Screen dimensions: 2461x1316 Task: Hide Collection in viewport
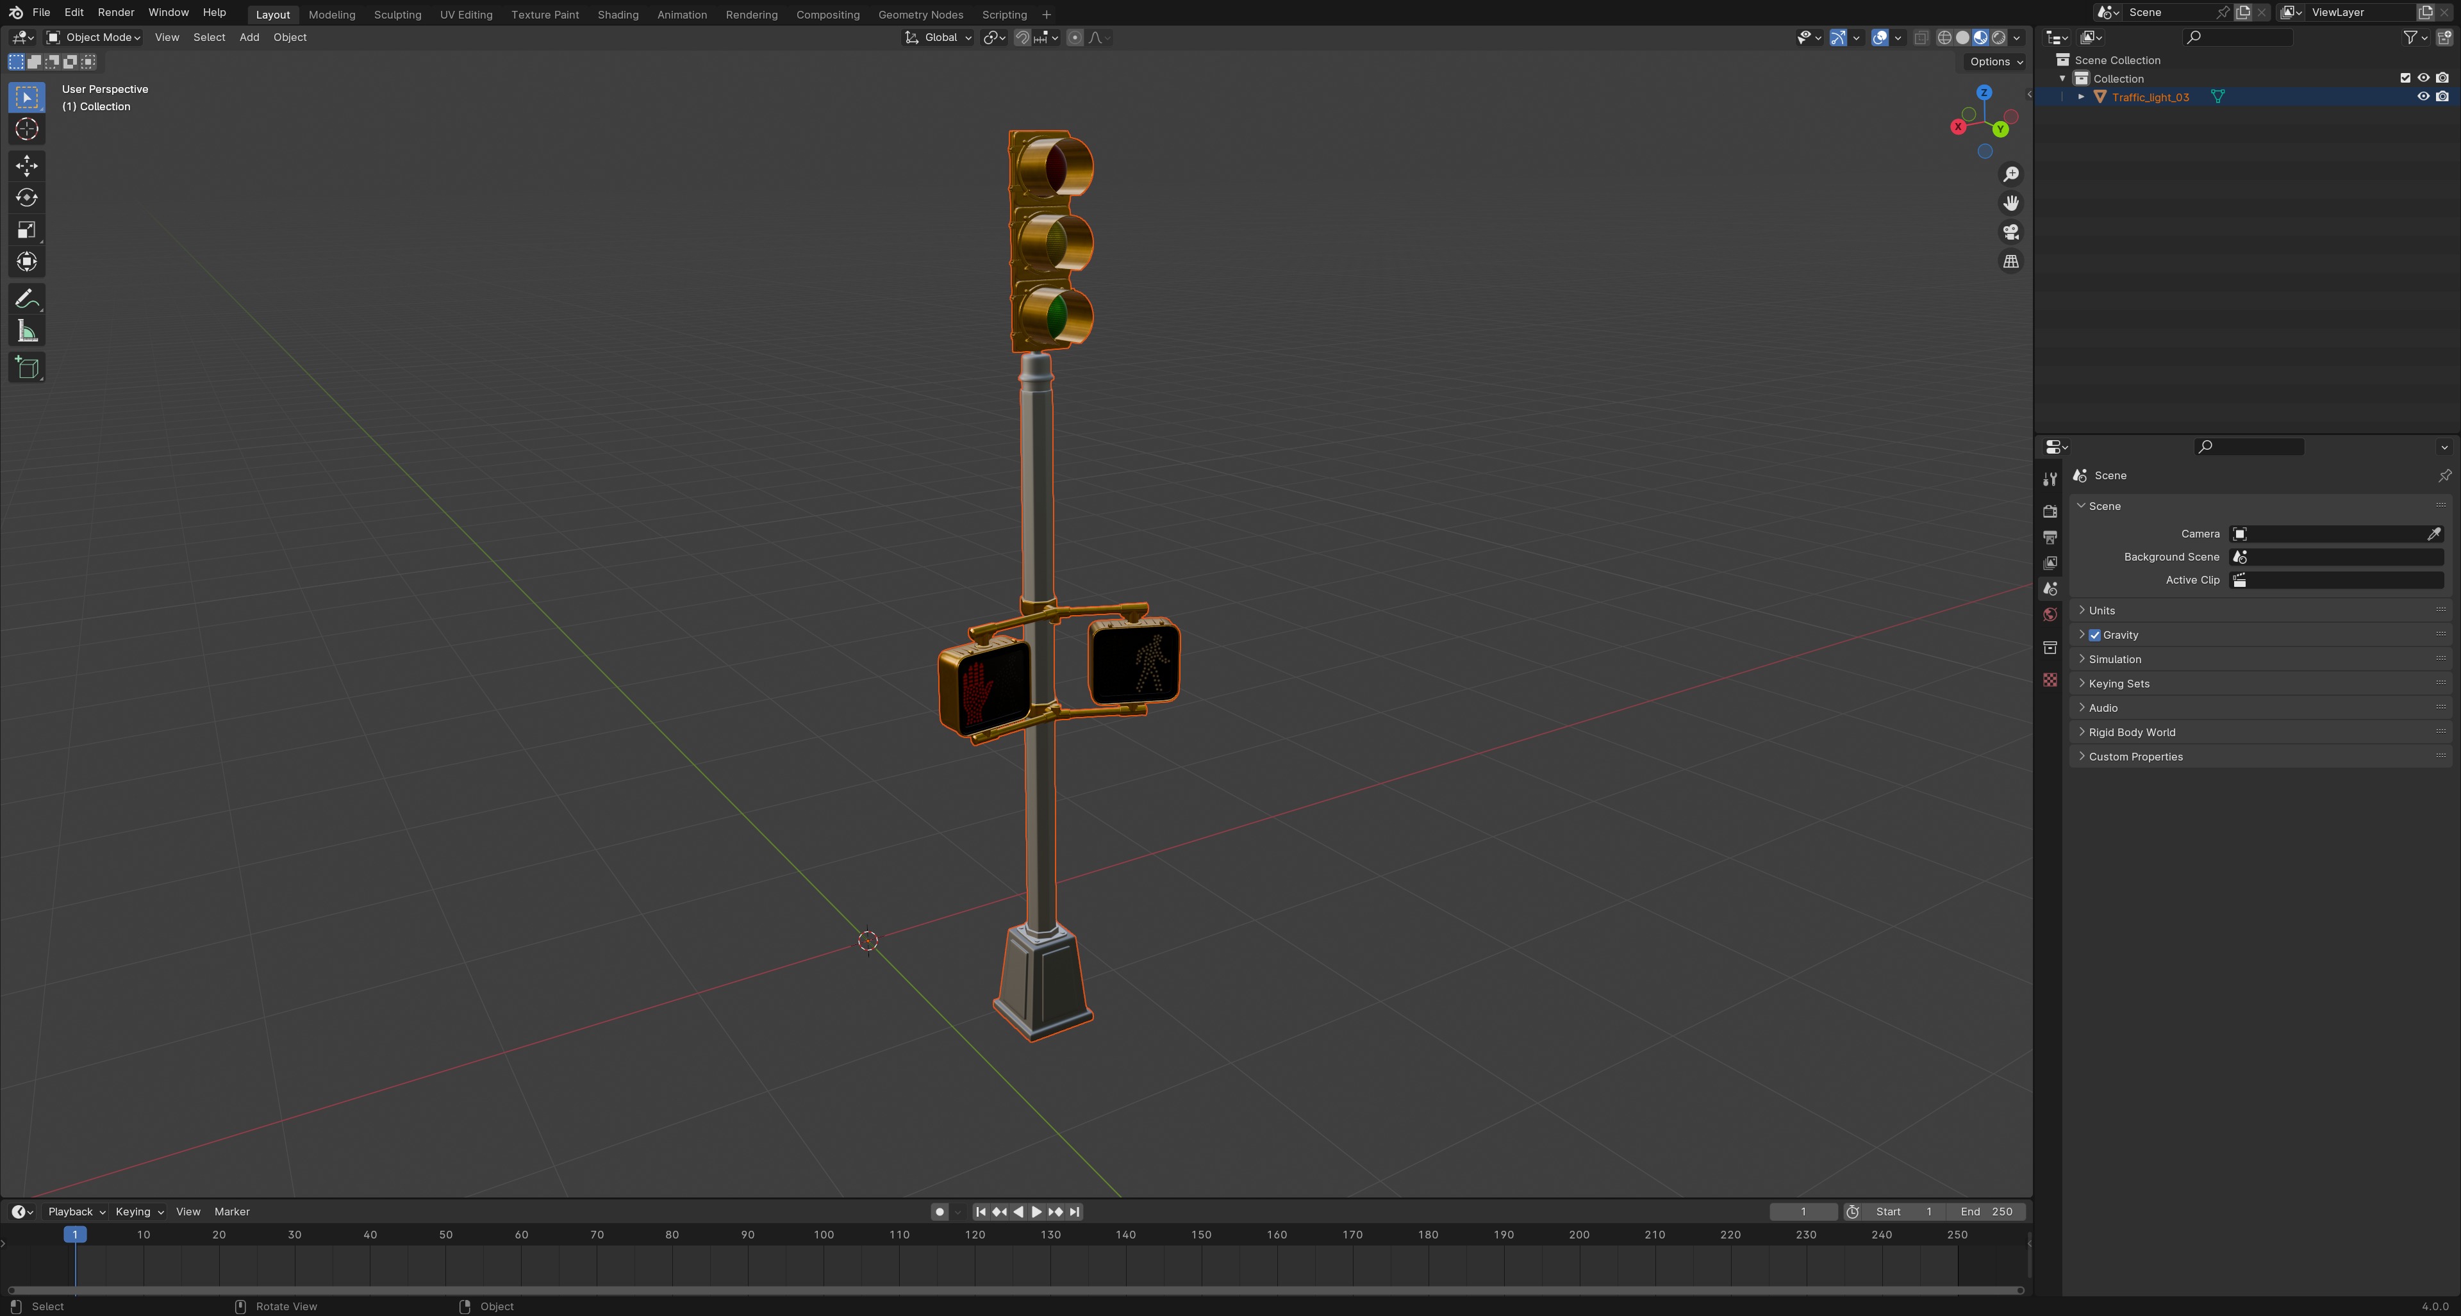coord(2423,78)
